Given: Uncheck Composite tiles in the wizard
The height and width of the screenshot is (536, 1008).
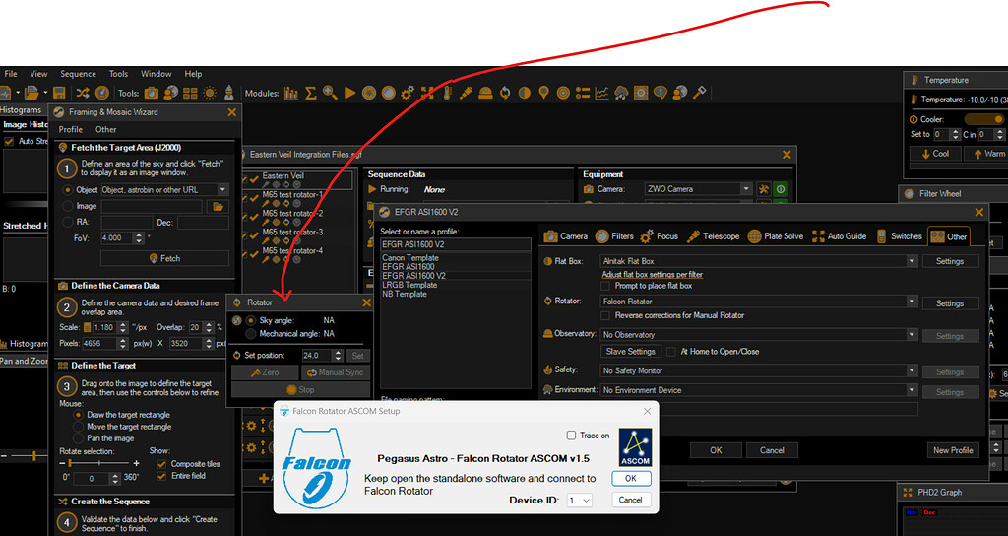Looking at the screenshot, I should (162, 464).
